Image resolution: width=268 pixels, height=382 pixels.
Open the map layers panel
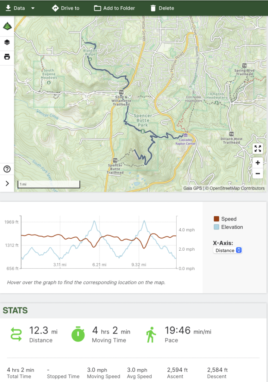7,42
